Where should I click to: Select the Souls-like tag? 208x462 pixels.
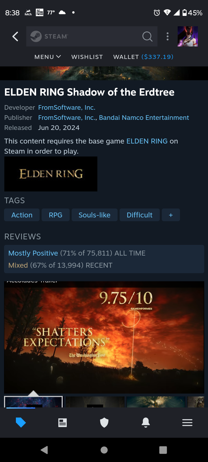tap(94, 215)
